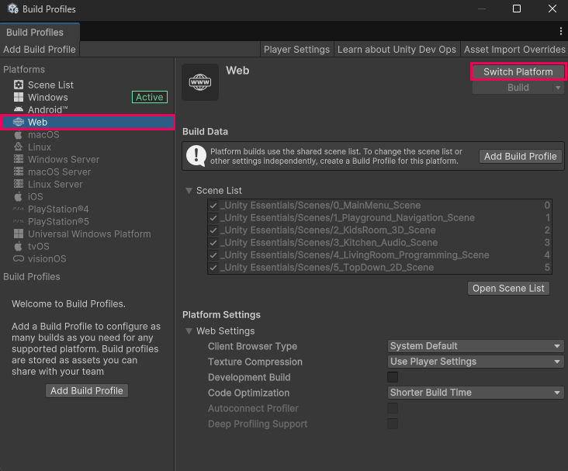Click the Scene List icon in sidebar
568x471 pixels.
coord(19,85)
